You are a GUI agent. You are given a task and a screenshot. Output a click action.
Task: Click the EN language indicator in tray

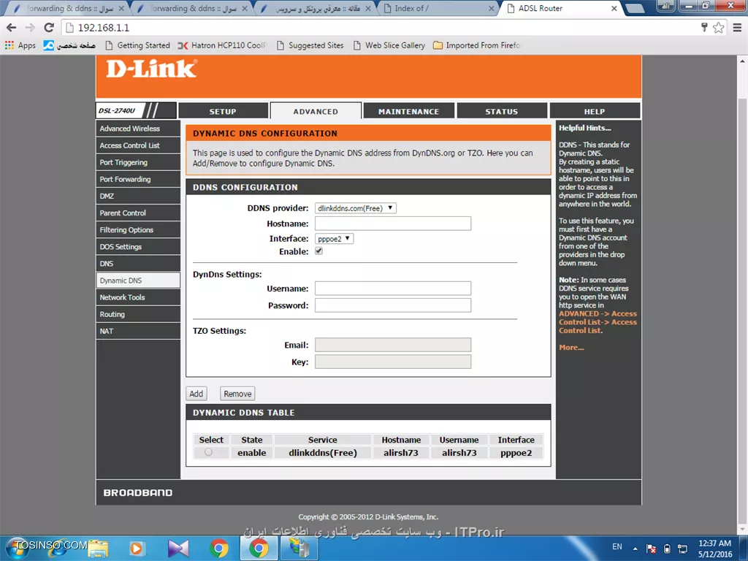[x=617, y=546]
